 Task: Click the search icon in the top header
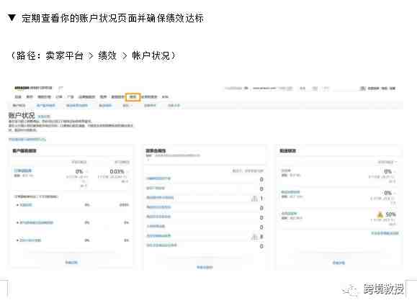pos(363,89)
